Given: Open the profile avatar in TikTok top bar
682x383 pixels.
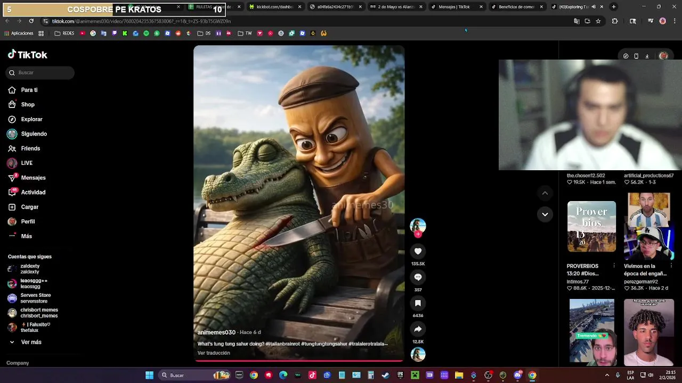Looking at the screenshot, I should point(663,56).
